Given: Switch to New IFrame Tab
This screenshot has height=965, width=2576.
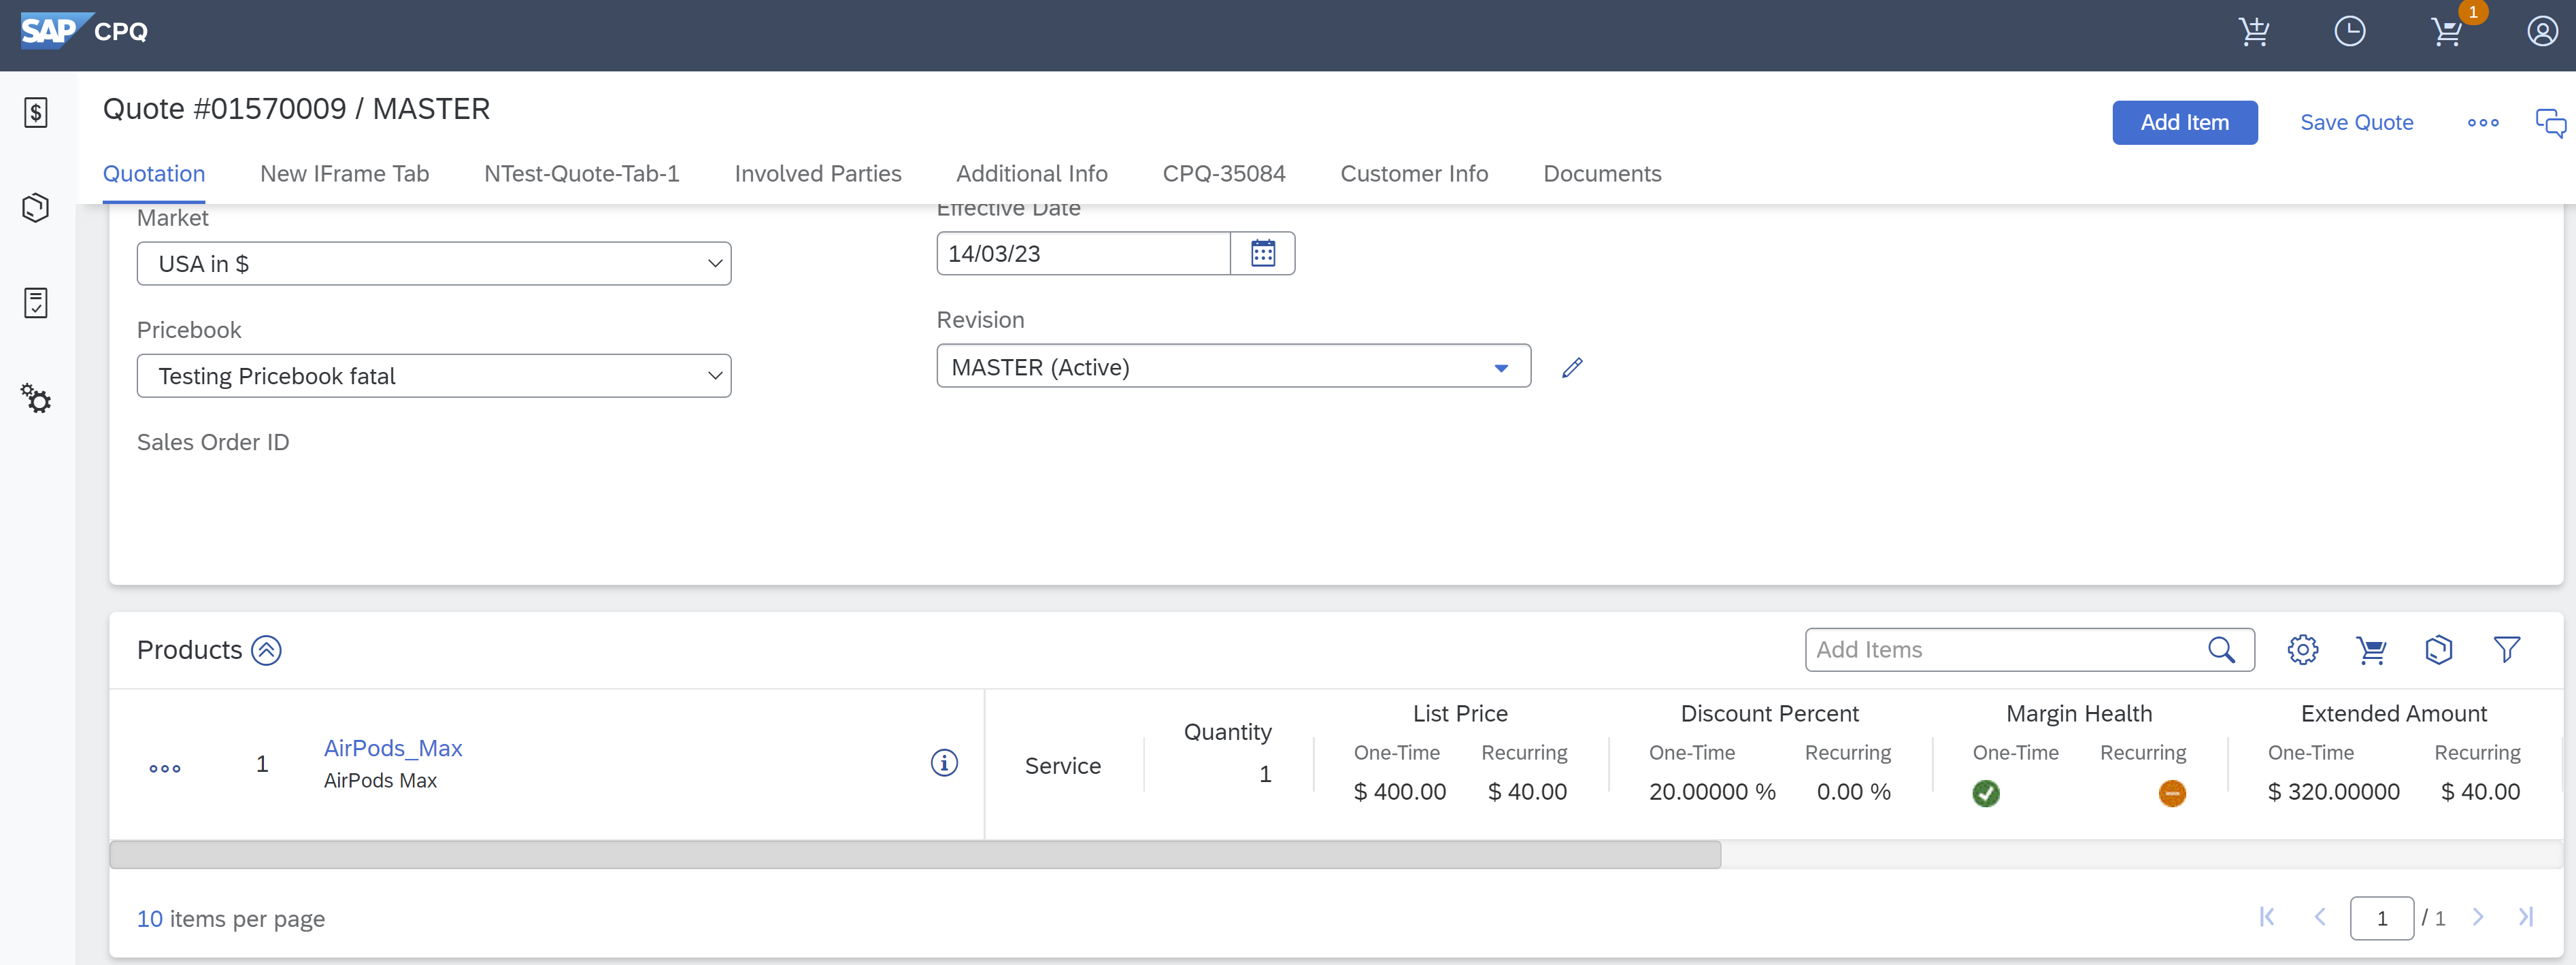Looking at the screenshot, I should [x=345, y=174].
